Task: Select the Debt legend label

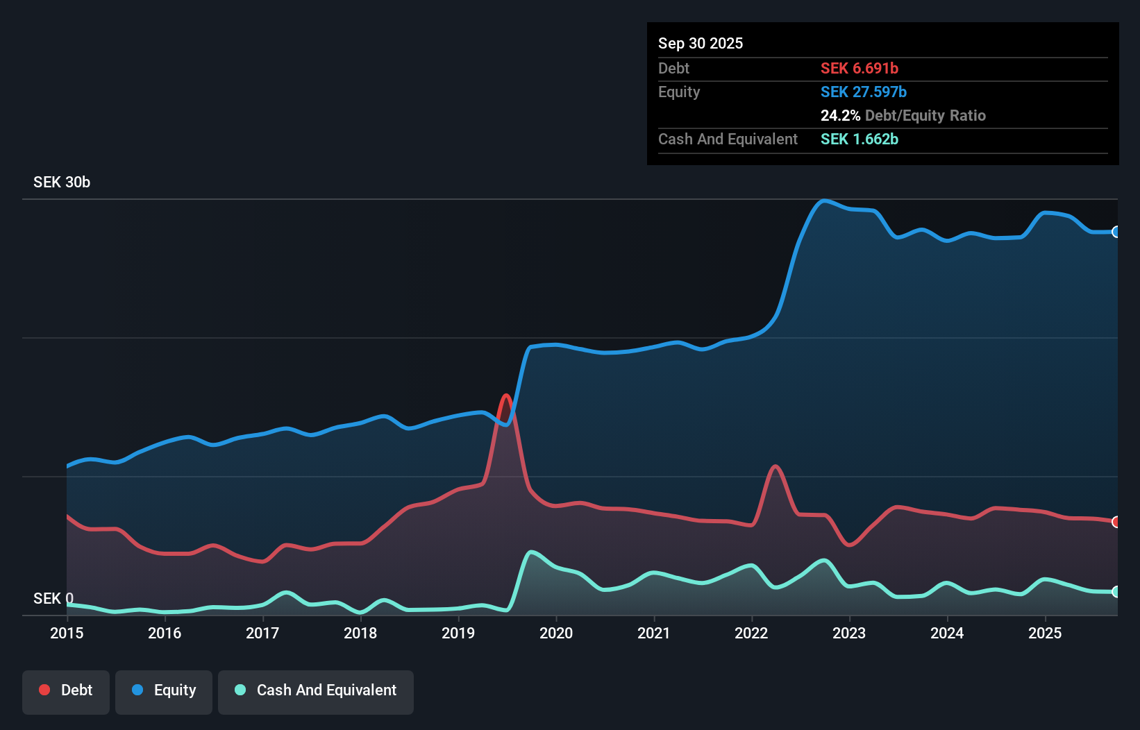Action: coord(76,690)
